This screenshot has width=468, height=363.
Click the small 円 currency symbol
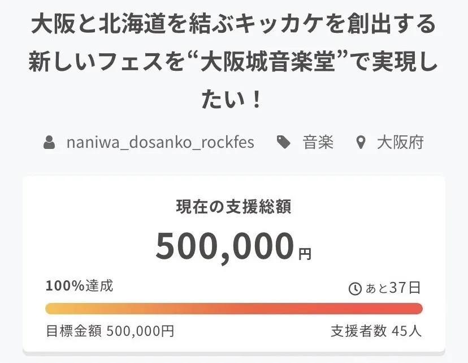305,254
